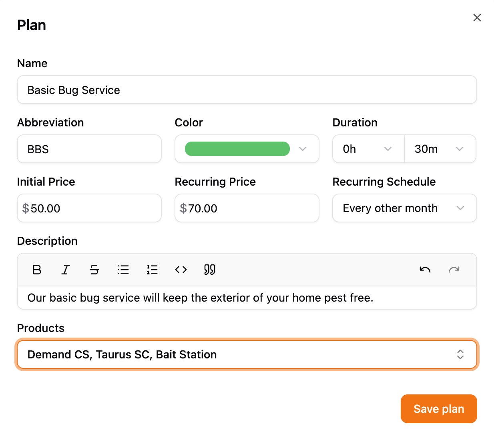Toggle bold formatting in description editor
The image size is (494, 440).
point(37,270)
